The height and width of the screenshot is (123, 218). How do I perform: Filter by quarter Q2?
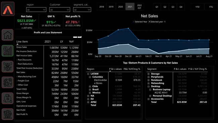coord(165,7)
